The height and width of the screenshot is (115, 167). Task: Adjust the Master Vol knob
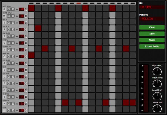click(157, 108)
